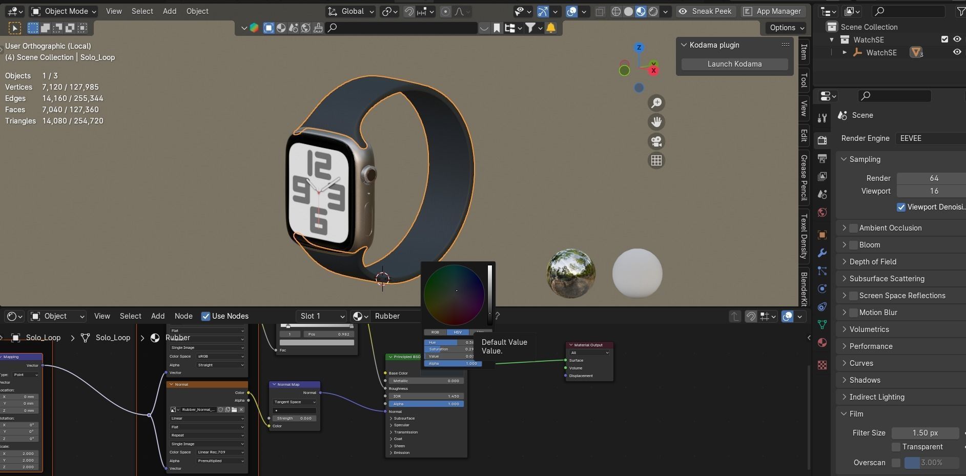The image size is (966, 476).
Task: Open the View Layer properties tab icon
Action: click(822, 176)
